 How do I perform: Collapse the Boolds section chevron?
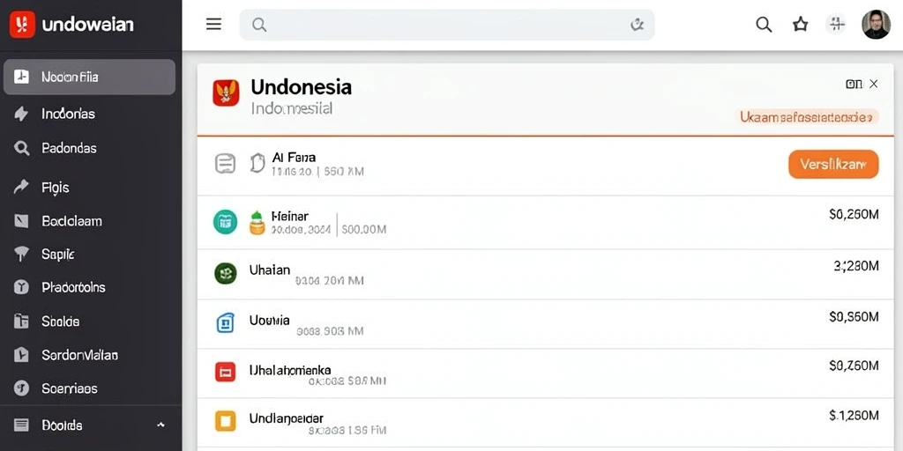pos(160,425)
